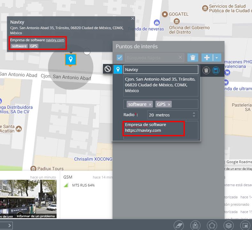
Task: Click Servicios de Salud Pública marker
Action: (205, 8)
